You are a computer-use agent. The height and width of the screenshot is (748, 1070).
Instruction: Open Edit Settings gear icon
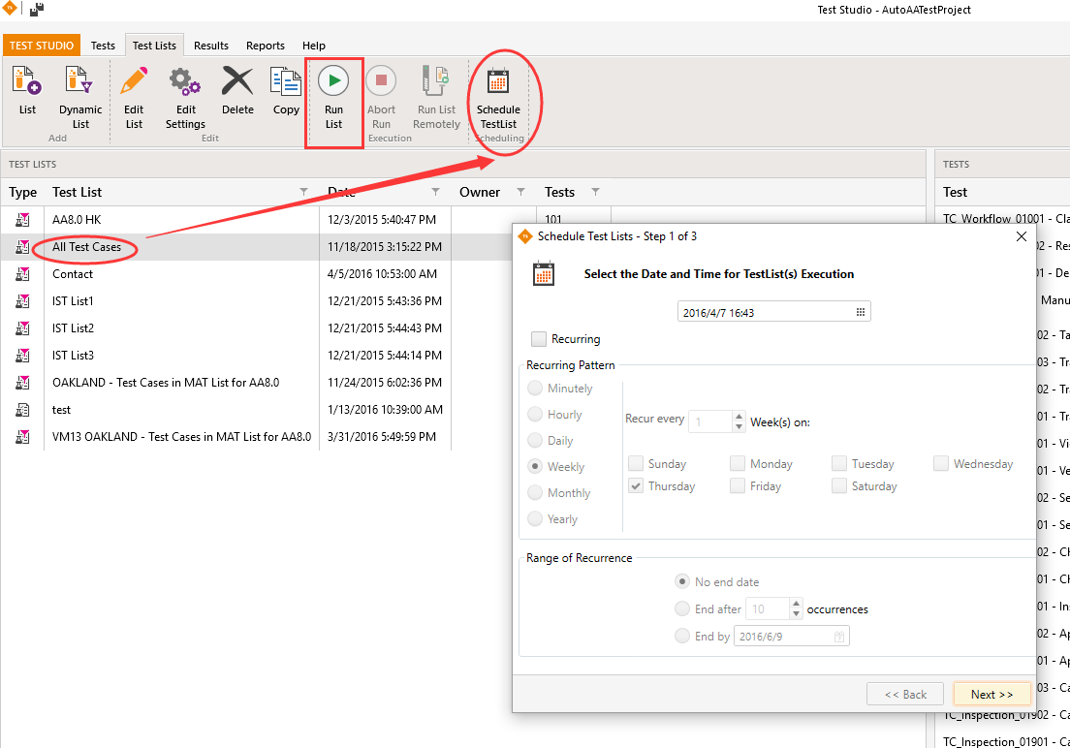coord(185,80)
